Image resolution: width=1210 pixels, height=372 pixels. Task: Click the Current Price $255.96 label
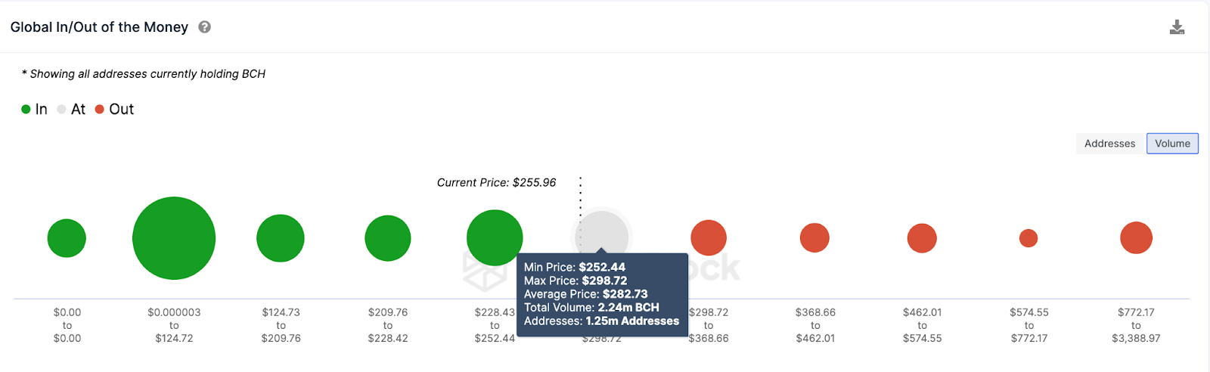(496, 183)
